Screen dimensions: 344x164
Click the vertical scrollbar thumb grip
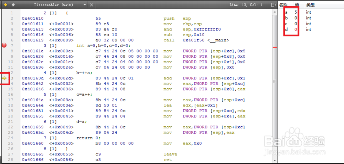click(275, 81)
